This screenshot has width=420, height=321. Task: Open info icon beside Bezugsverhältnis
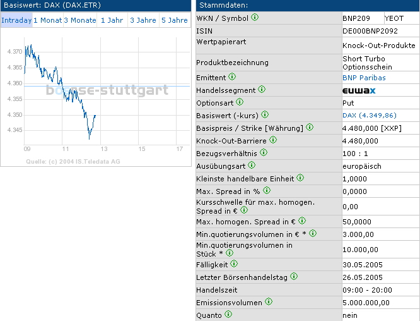264,153
